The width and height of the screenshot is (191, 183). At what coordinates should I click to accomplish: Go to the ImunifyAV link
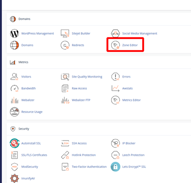pyautogui.click(x=28, y=178)
